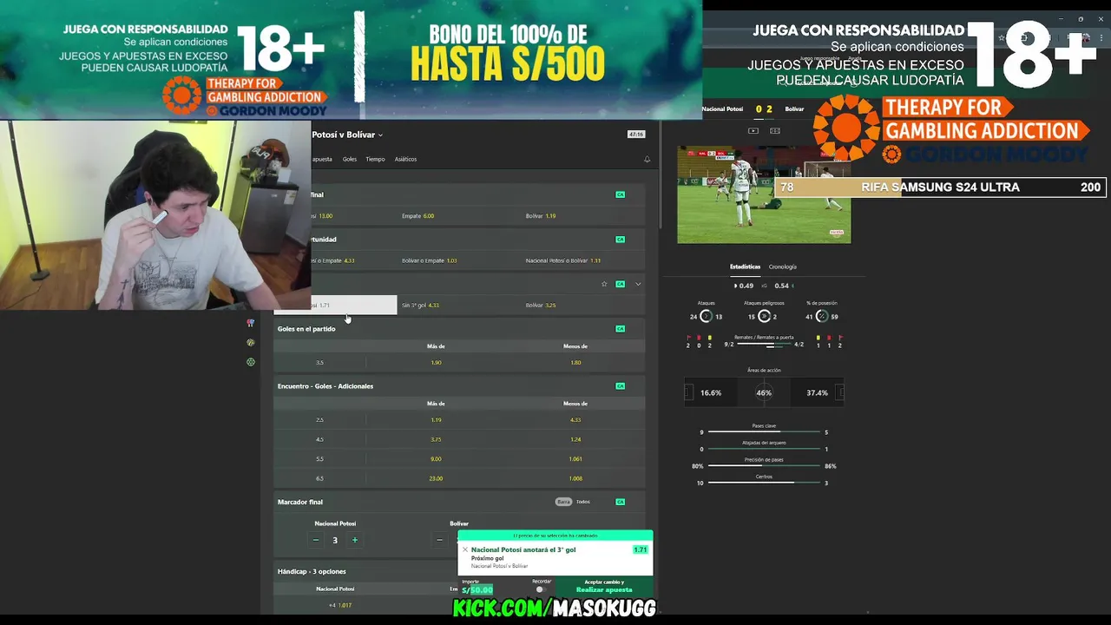Click the 16.6% left action area
This screenshot has height=625, width=1111.
click(x=711, y=393)
